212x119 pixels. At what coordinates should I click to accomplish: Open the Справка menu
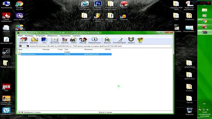click(x=77, y=36)
